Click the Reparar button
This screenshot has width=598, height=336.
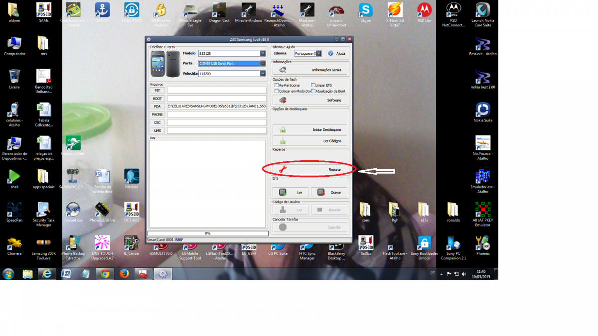309,170
